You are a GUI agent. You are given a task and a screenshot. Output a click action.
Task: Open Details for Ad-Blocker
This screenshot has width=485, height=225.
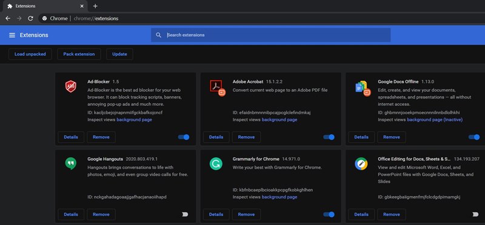click(x=71, y=137)
